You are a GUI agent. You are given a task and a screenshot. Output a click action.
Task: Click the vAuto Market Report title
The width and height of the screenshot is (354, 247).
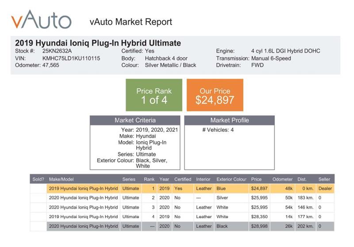(131, 22)
